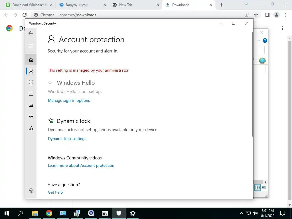
Task: Click Learn more about Account protection
Action: point(81,165)
